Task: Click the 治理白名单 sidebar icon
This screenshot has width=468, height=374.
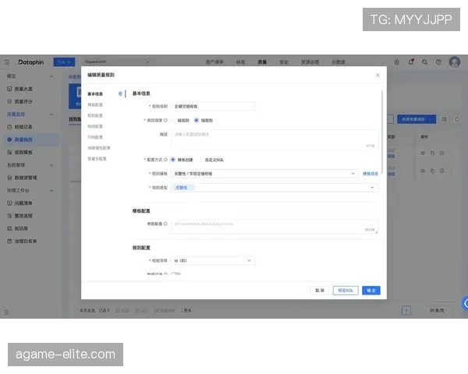Action: tap(9, 241)
